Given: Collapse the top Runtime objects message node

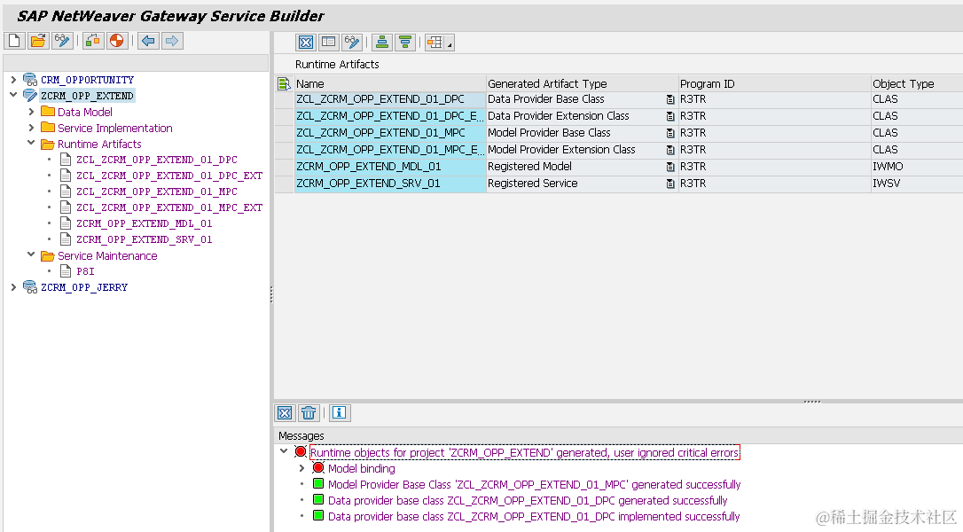Looking at the screenshot, I should (284, 451).
